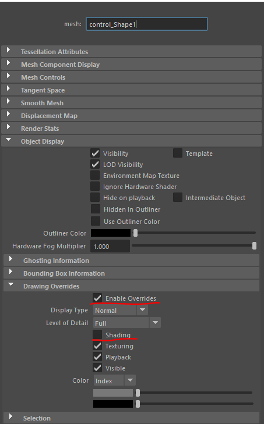Collapse the Object Display section
Image resolution: width=264 pixels, height=424 pixels.
(131, 141)
